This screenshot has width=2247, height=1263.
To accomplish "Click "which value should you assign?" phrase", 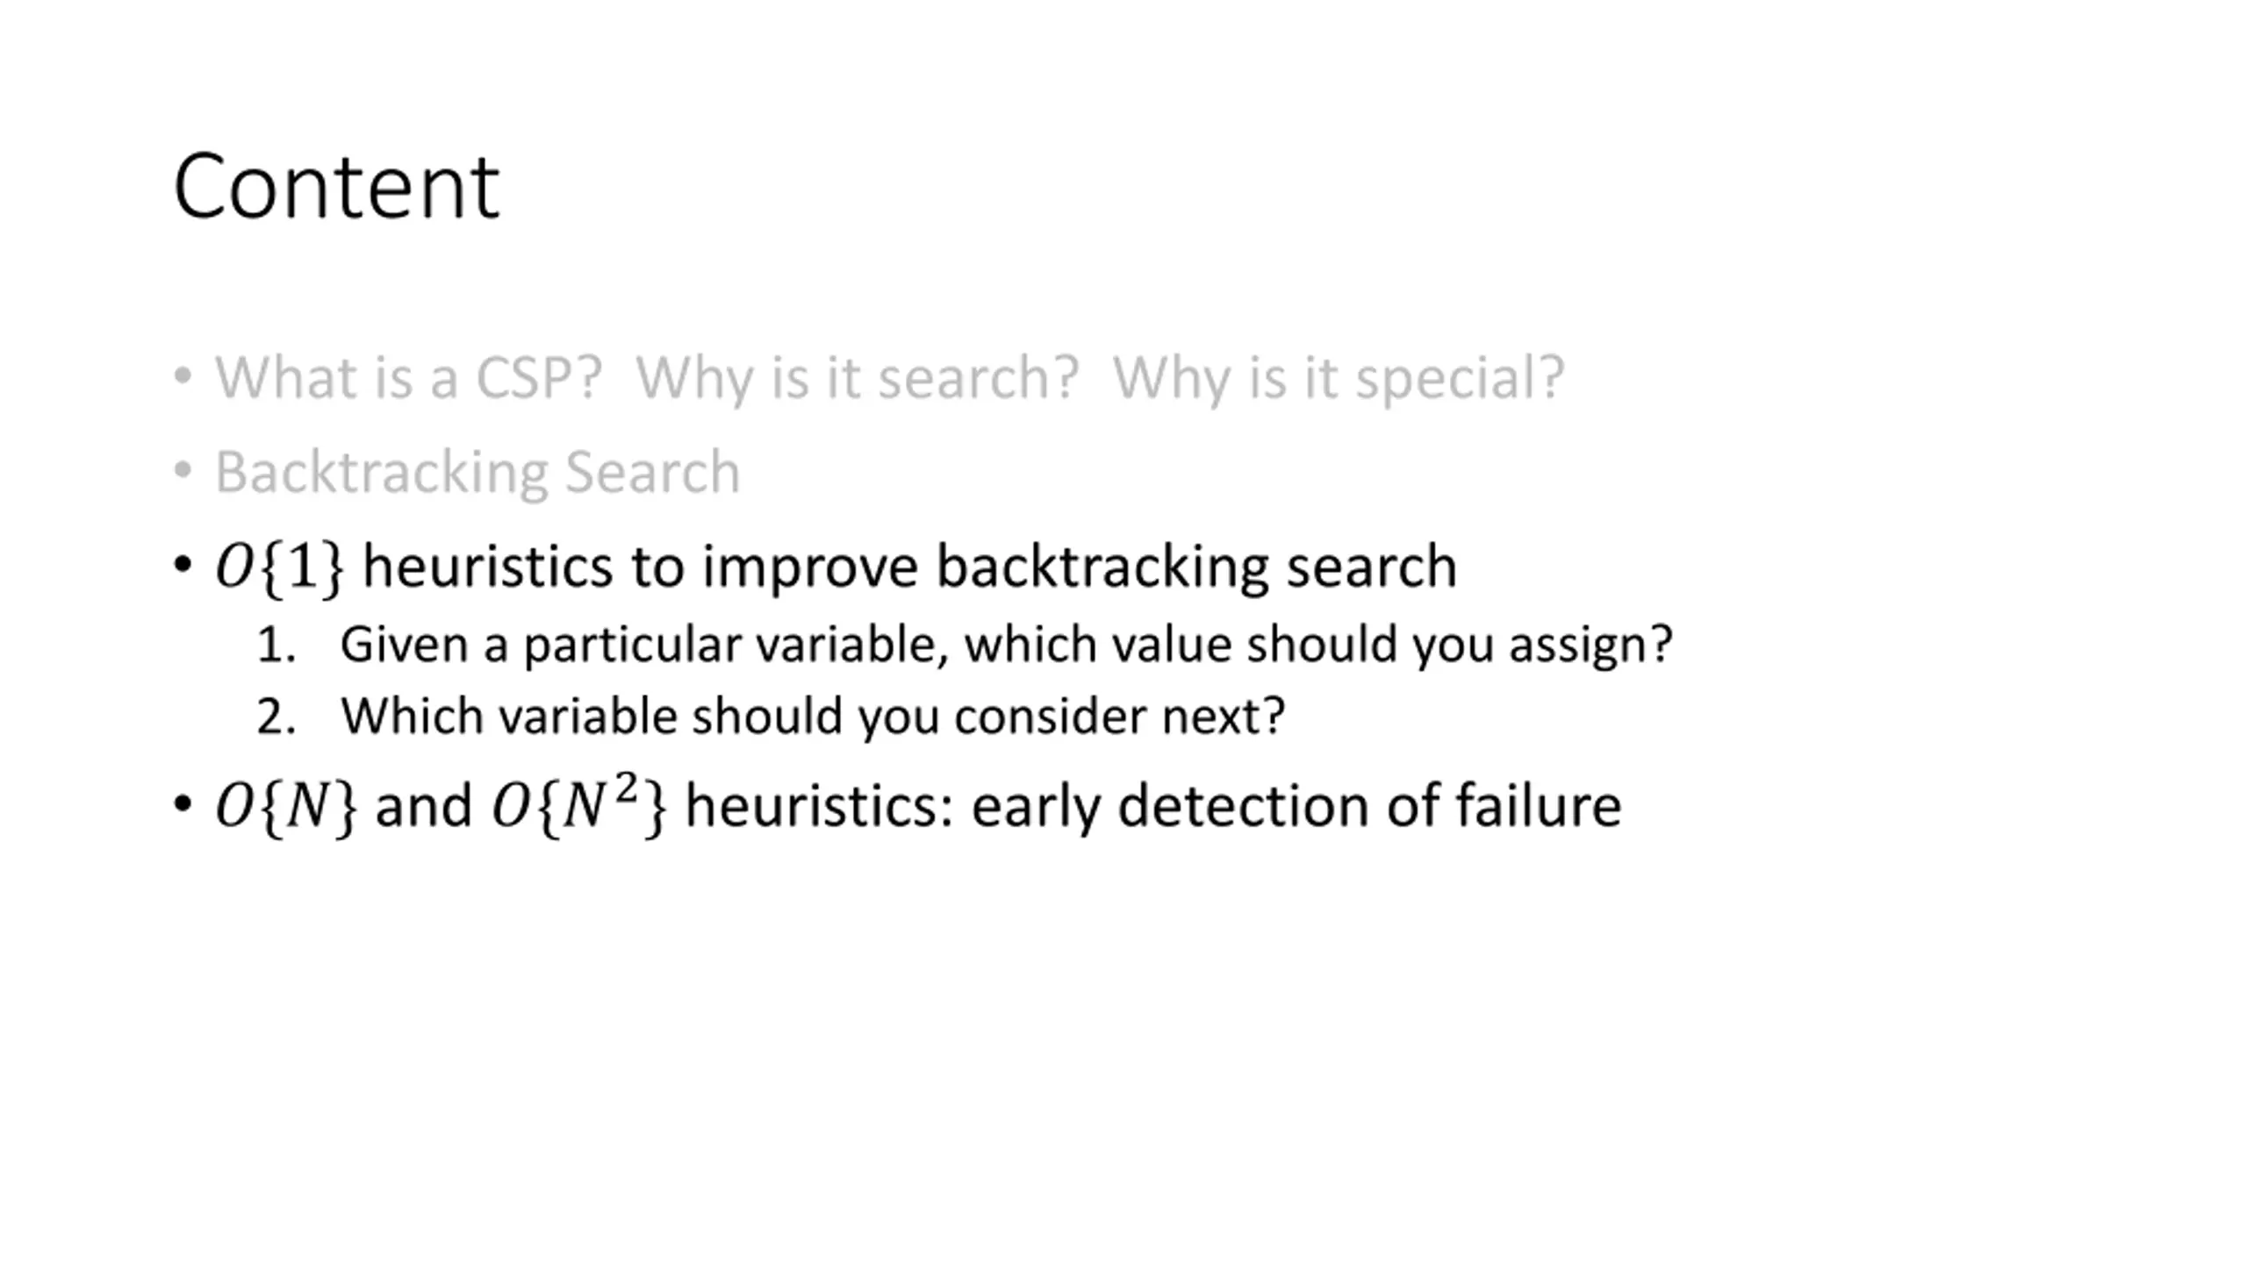I will click(1318, 646).
